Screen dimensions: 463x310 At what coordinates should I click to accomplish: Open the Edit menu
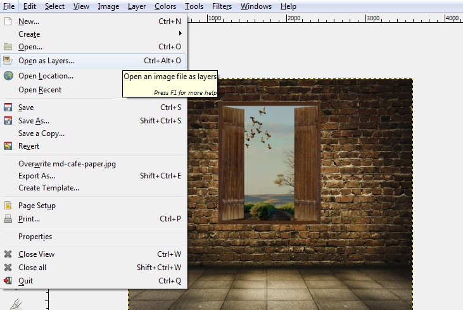(x=30, y=6)
